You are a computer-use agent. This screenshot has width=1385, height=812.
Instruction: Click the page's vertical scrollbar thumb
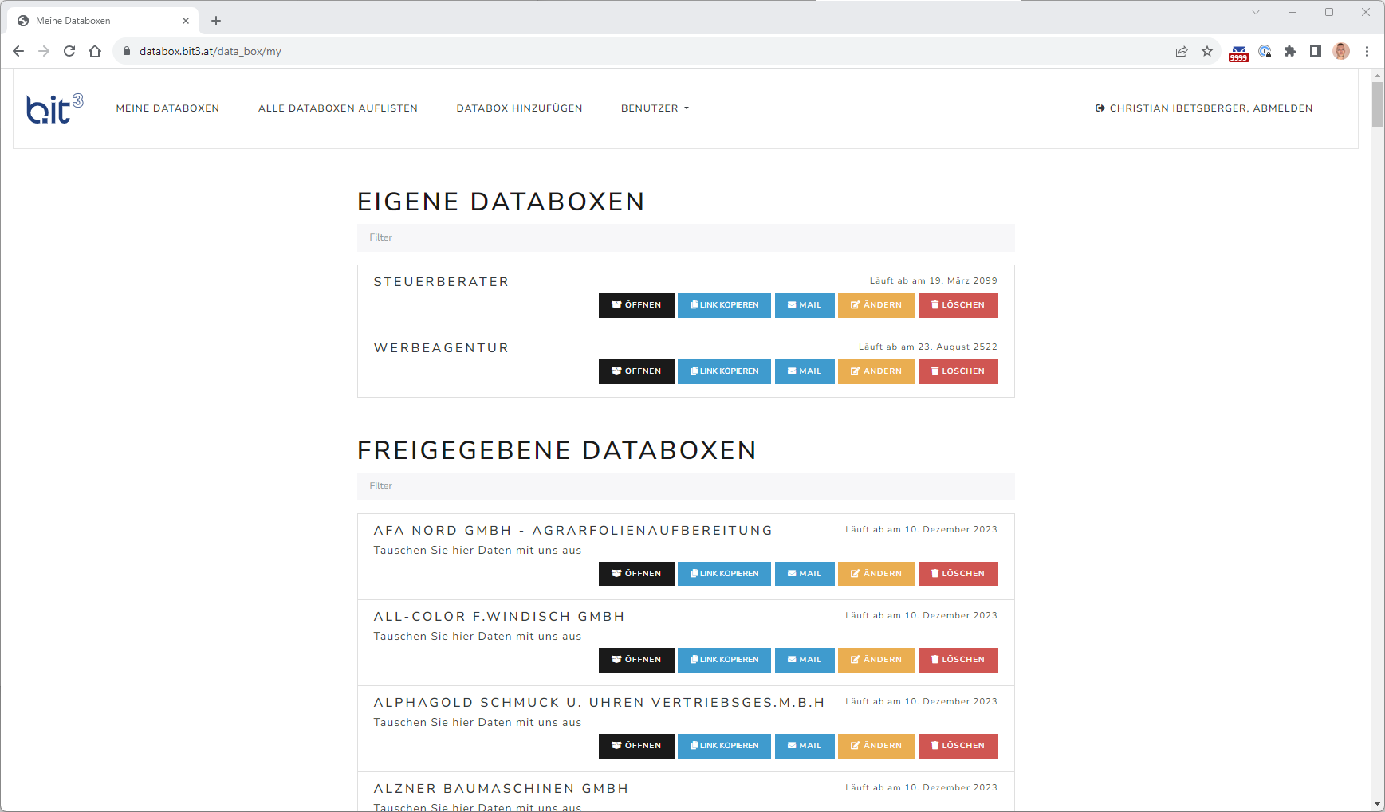(1377, 104)
